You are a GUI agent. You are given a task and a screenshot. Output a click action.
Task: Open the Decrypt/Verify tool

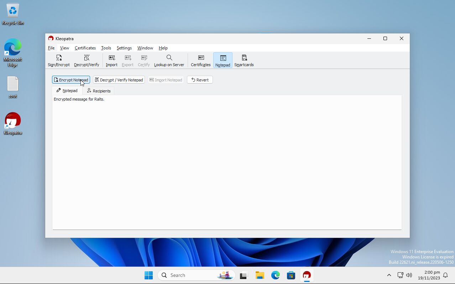pyautogui.click(x=86, y=60)
